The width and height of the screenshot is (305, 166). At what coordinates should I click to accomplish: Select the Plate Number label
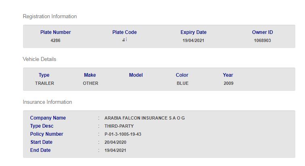coord(56,32)
